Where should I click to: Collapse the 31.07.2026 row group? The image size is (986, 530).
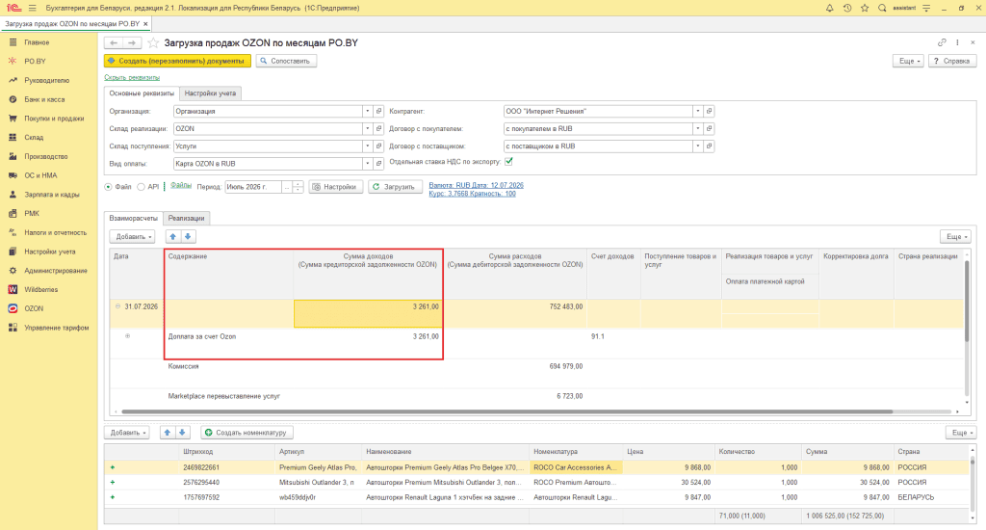pos(117,306)
